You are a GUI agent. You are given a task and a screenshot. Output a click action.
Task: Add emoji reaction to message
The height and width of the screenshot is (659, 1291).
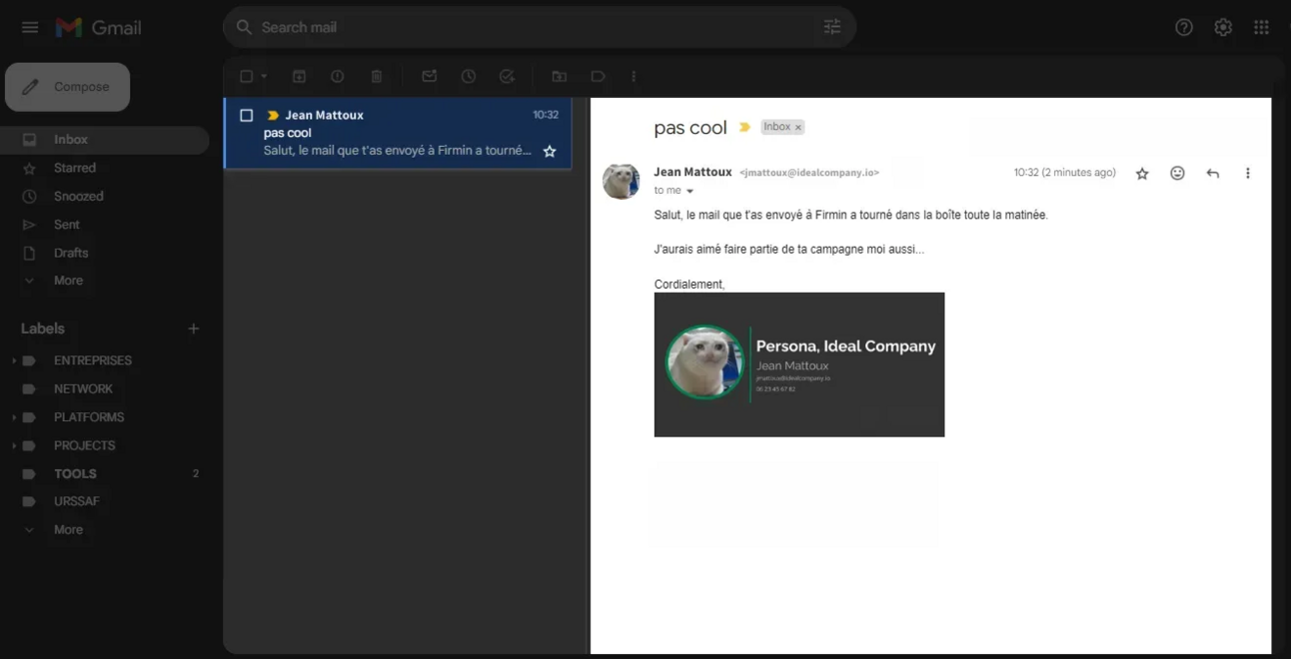click(1177, 173)
